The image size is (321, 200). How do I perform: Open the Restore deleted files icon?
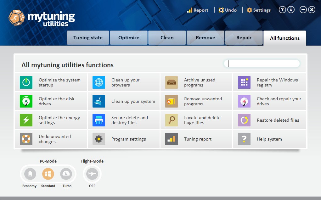click(244, 120)
